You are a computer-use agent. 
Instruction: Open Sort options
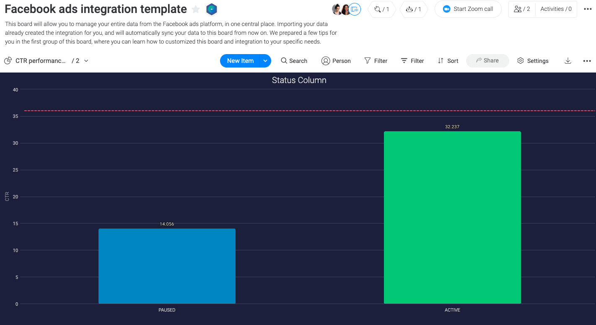(x=448, y=61)
